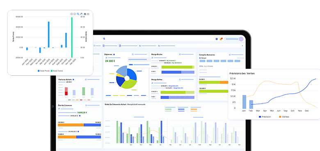Toggle the orange legend box above treasury chart
The image size is (320, 151).
pos(196,109)
